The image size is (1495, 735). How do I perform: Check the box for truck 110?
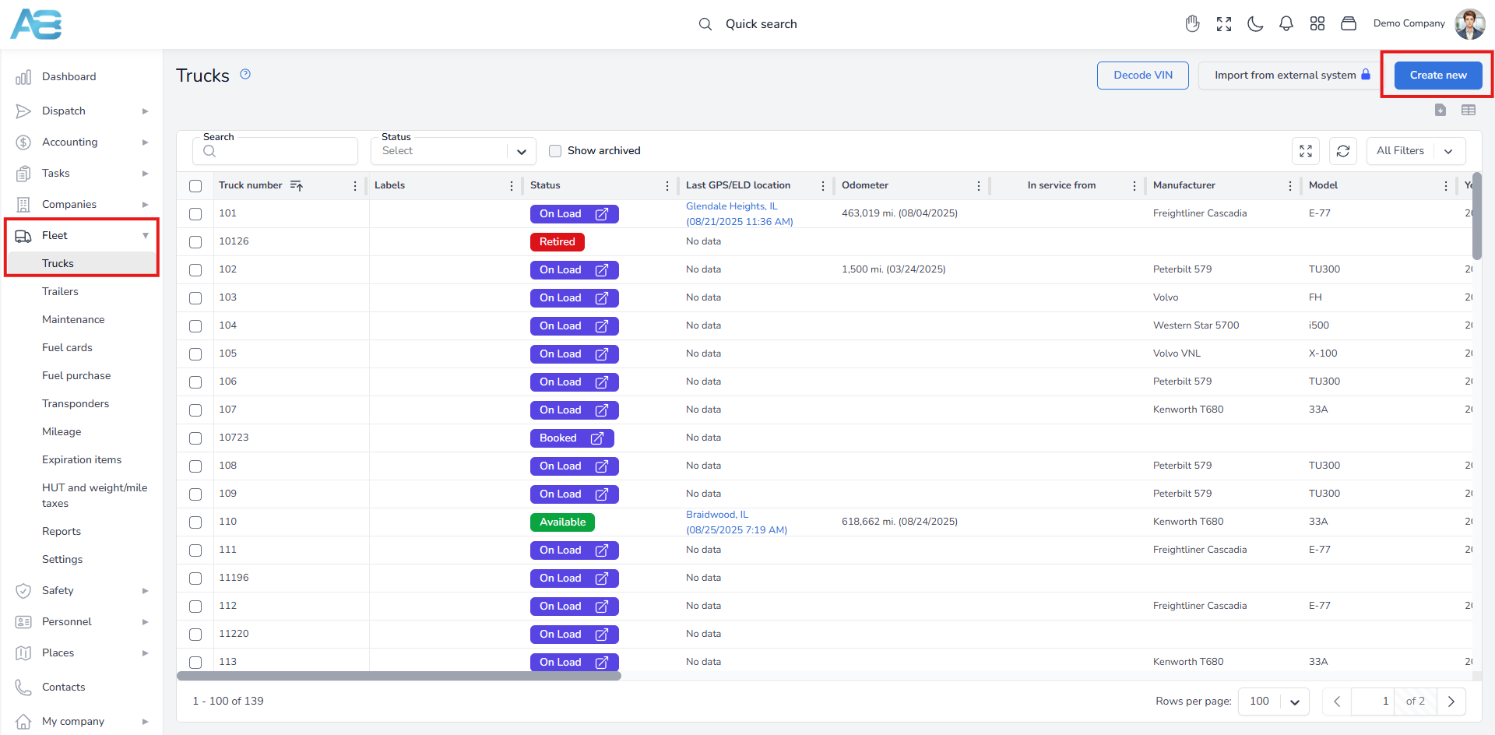pos(195,522)
